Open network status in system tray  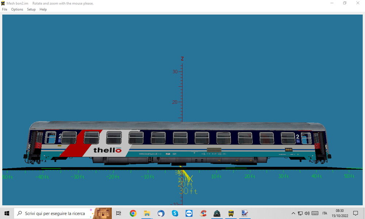[x=300, y=213]
